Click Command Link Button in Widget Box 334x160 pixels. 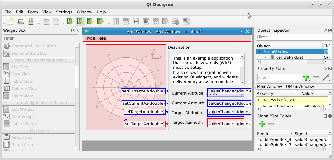[x=33, y=46]
